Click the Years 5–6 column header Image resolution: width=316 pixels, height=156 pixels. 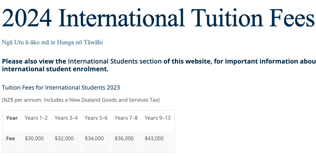click(96, 118)
